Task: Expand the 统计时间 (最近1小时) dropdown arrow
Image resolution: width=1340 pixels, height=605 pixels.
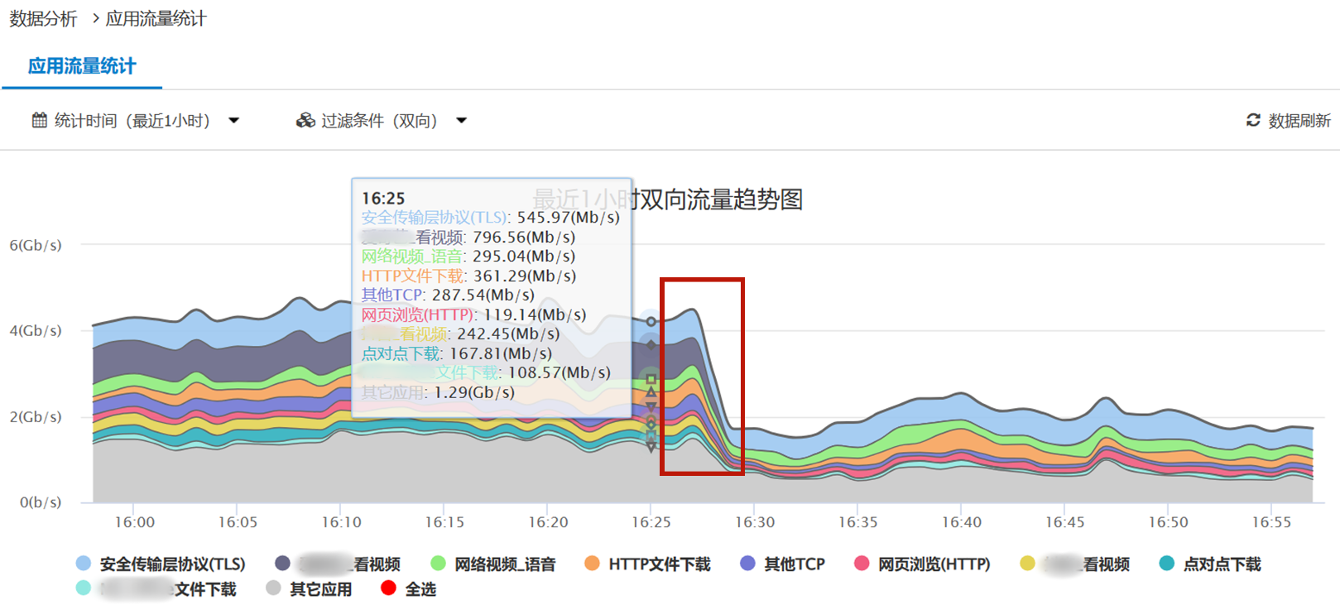Action: [234, 121]
